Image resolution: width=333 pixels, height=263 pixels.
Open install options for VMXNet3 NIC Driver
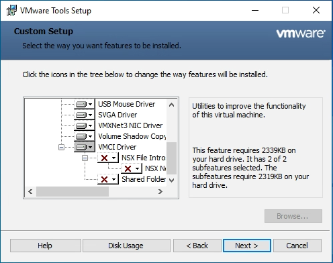(x=84, y=125)
